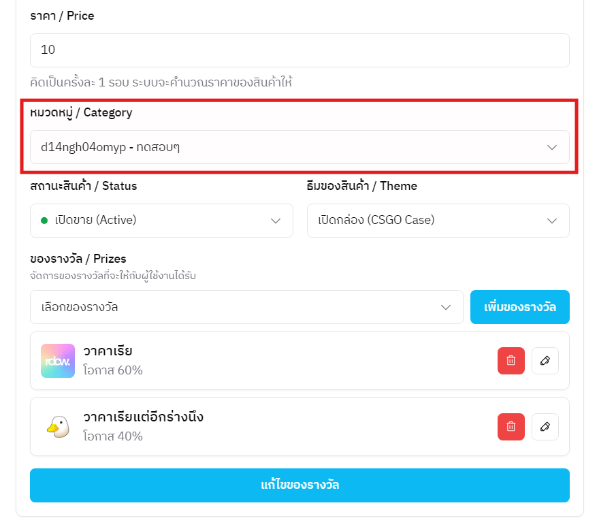599x531 pixels.
Task: Click the แก้ไขของรางวัล save button
Action: [x=299, y=485]
